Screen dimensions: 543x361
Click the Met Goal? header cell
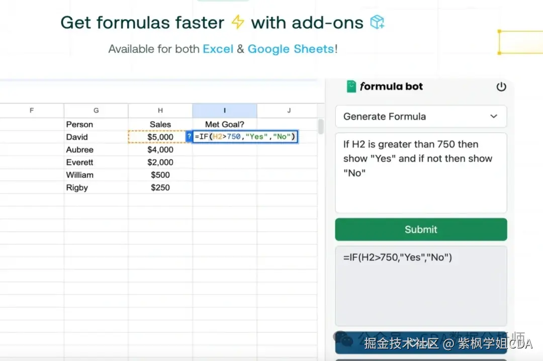tap(224, 125)
